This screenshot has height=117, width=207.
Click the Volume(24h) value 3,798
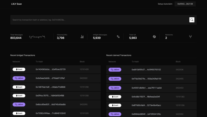click(x=61, y=38)
